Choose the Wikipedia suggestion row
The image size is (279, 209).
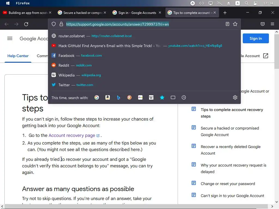[x=144, y=75]
